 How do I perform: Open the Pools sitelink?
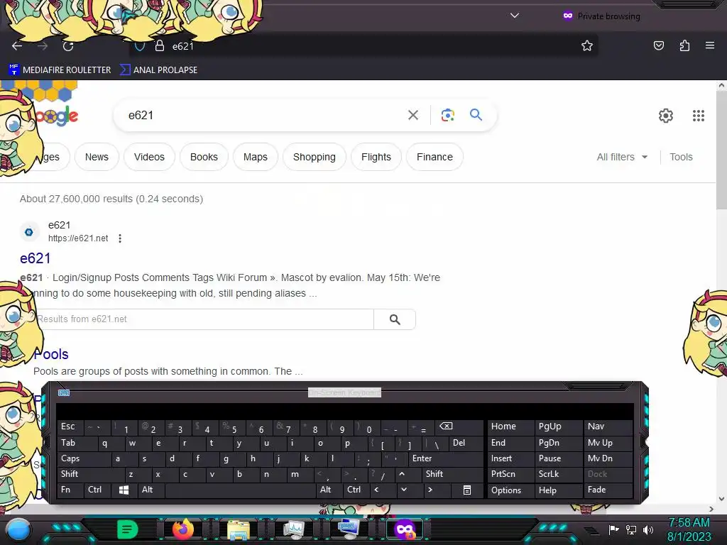click(51, 354)
